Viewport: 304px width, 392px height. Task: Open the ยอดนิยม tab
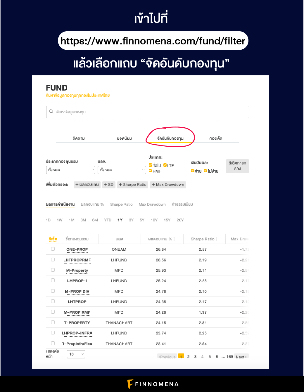point(124,138)
